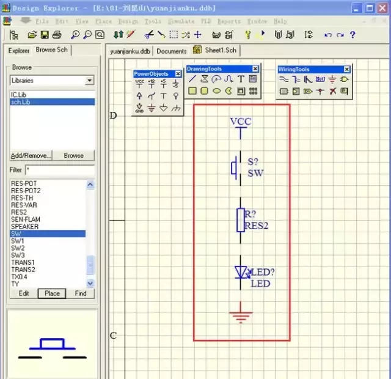Select the pie chart tool in DrawingTools
Viewport: 391px width, 379px height.
(228, 91)
